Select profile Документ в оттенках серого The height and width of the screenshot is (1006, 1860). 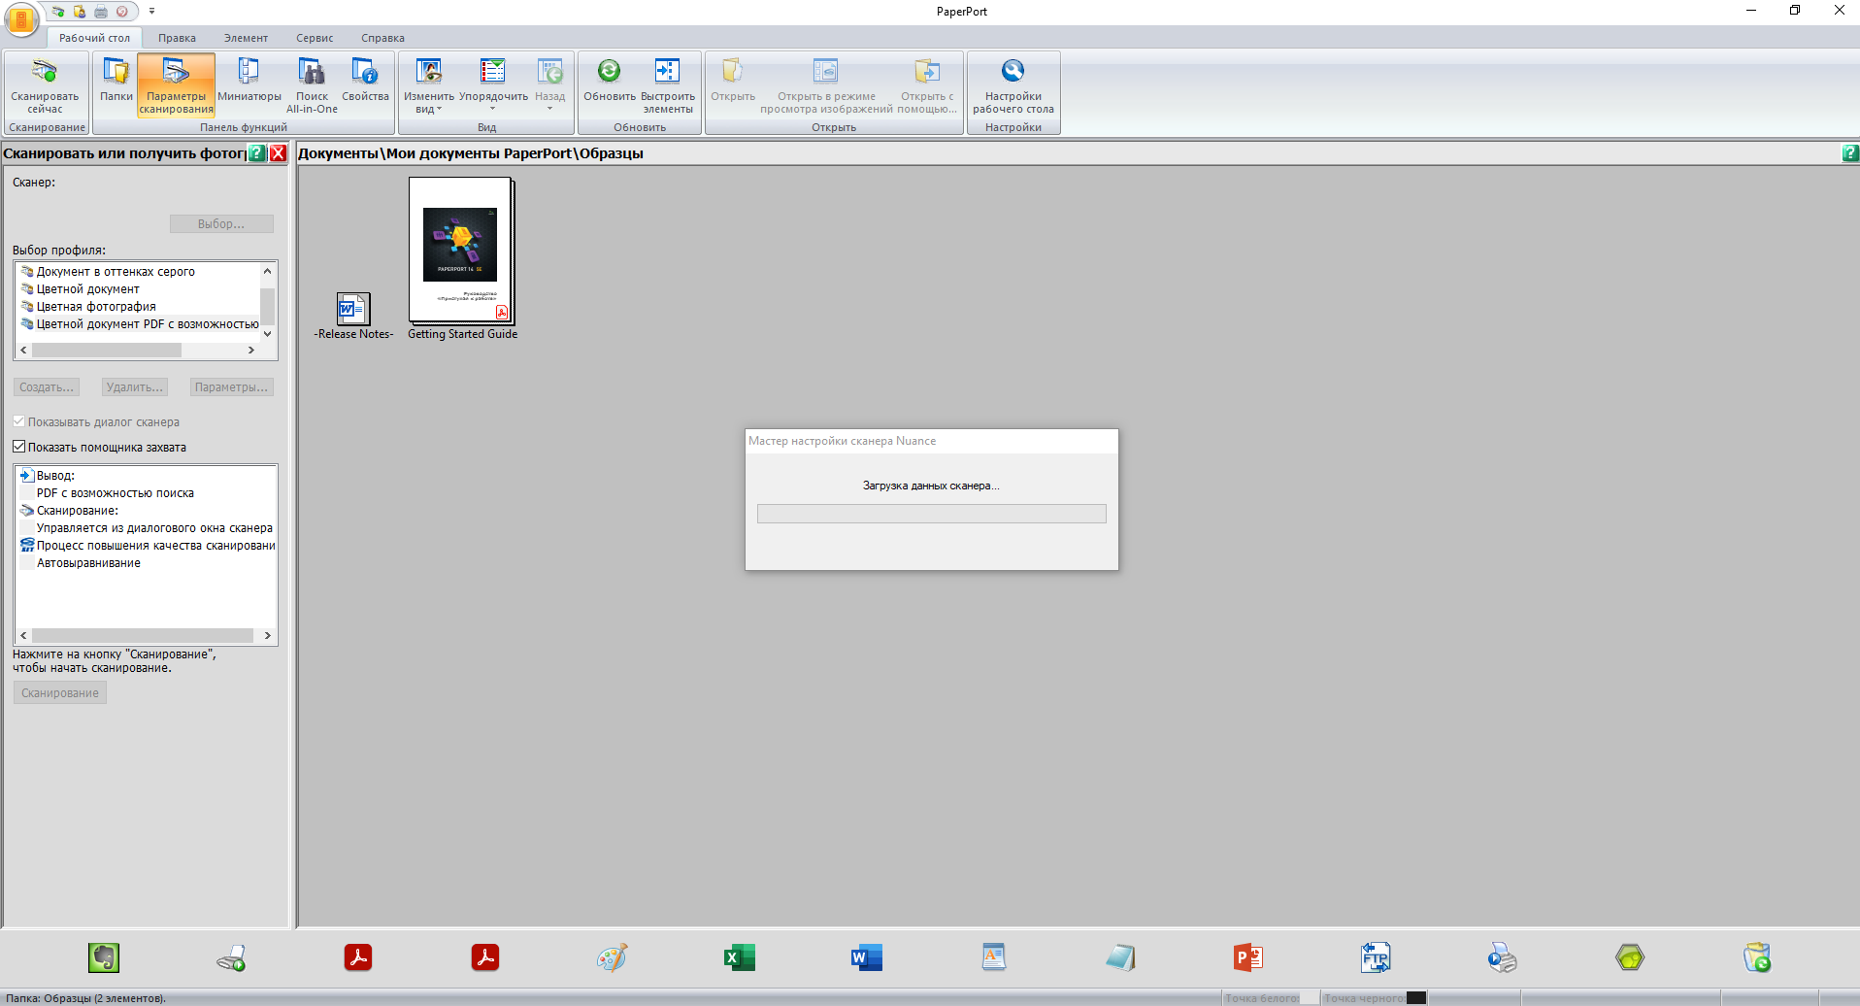click(x=116, y=272)
